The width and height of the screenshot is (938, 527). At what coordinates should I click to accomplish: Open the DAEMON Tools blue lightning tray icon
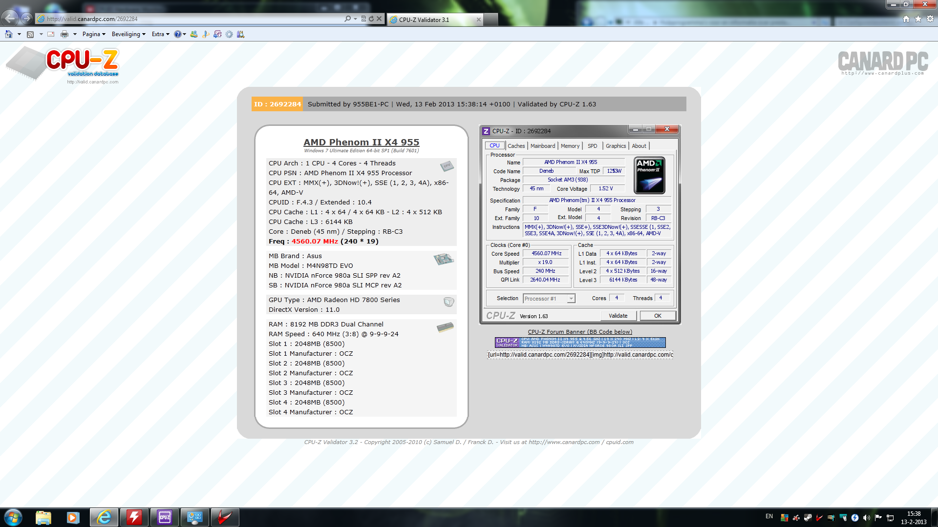tap(855, 517)
